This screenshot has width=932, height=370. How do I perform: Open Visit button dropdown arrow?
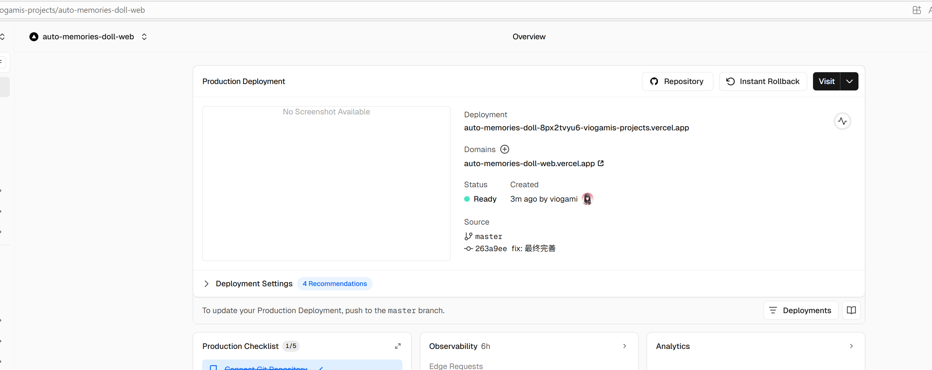point(849,82)
